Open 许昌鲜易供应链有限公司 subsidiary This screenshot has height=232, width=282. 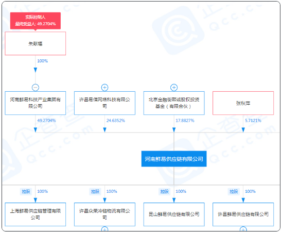[x=243, y=214]
